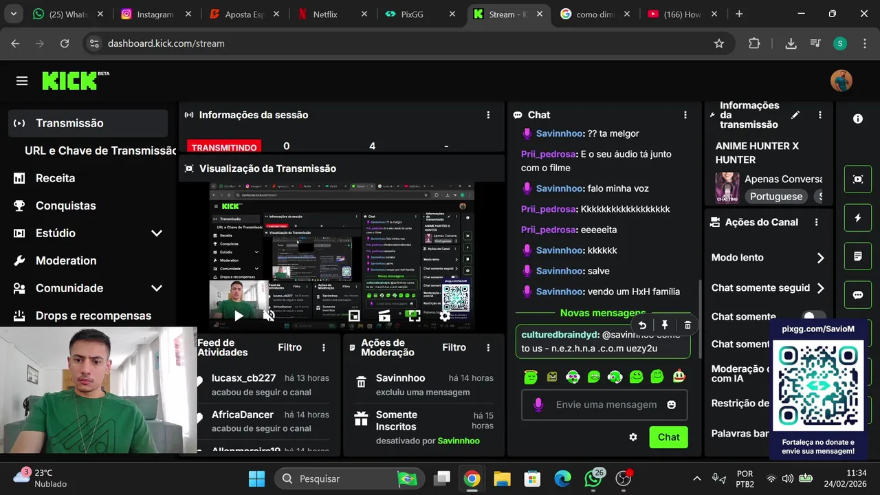Bookmark this page with the star icon

[719, 43]
